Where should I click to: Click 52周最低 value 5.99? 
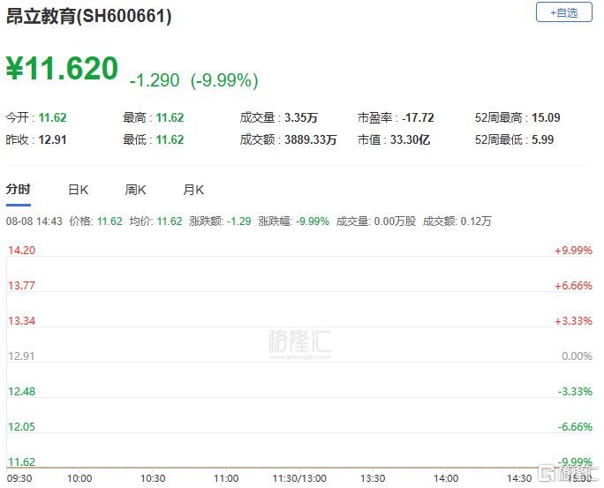pyautogui.click(x=543, y=139)
